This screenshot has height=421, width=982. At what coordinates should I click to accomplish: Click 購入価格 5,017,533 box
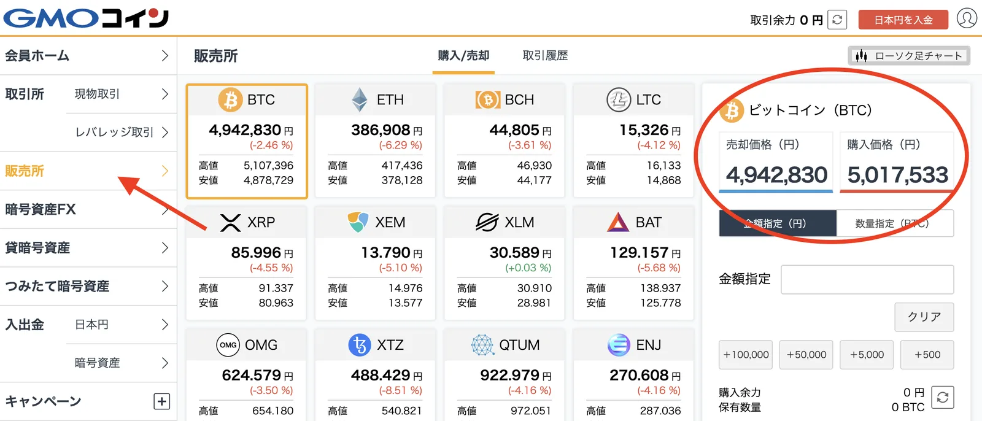[897, 163]
